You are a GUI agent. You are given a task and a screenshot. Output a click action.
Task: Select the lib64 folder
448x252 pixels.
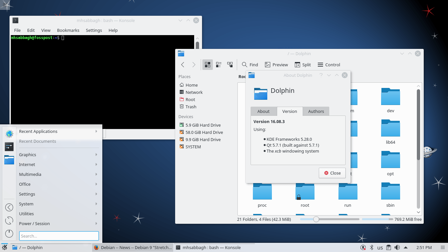click(390, 132)
